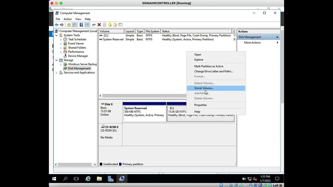Click the muted speaker tray icon
333x187 pixels.
tap(255, 179)
